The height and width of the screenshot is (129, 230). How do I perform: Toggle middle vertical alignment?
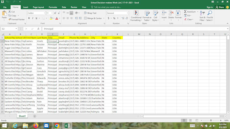pyautogui.click(x=68, y=13)
